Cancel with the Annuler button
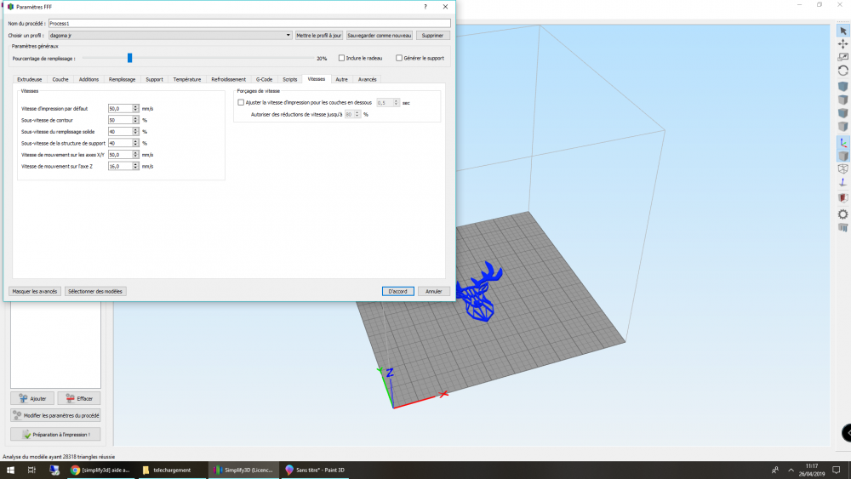The height and width of the screenshot is (479, 851). [x=434, y=291]
